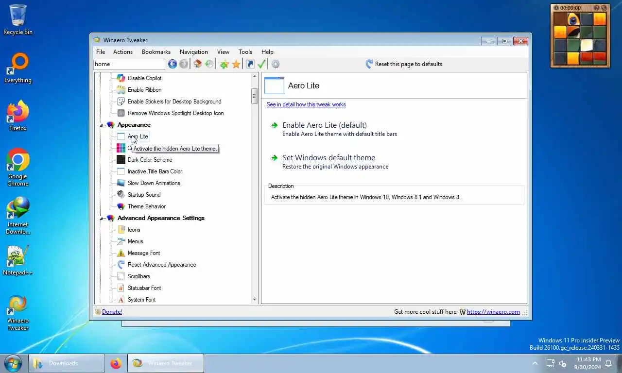The width and height of the screenshot is (622, 373).
Task: Click the shuffle icon on the picture puzzle gadget
Action: coord(604,8)
